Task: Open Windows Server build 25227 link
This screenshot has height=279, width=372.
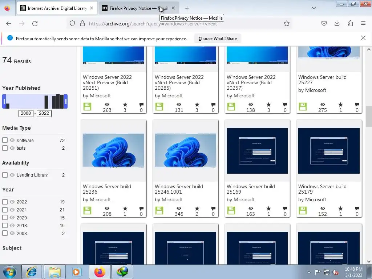Action: click(x=322, y=80)
